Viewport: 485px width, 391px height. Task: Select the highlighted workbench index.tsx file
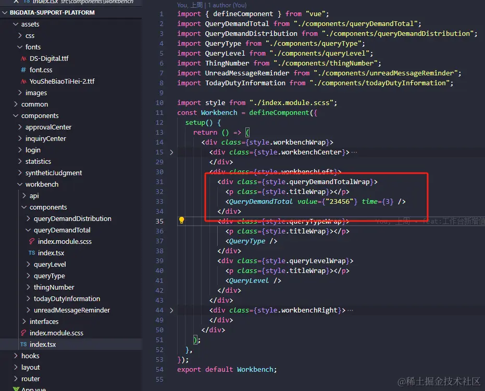pos(43,344)
